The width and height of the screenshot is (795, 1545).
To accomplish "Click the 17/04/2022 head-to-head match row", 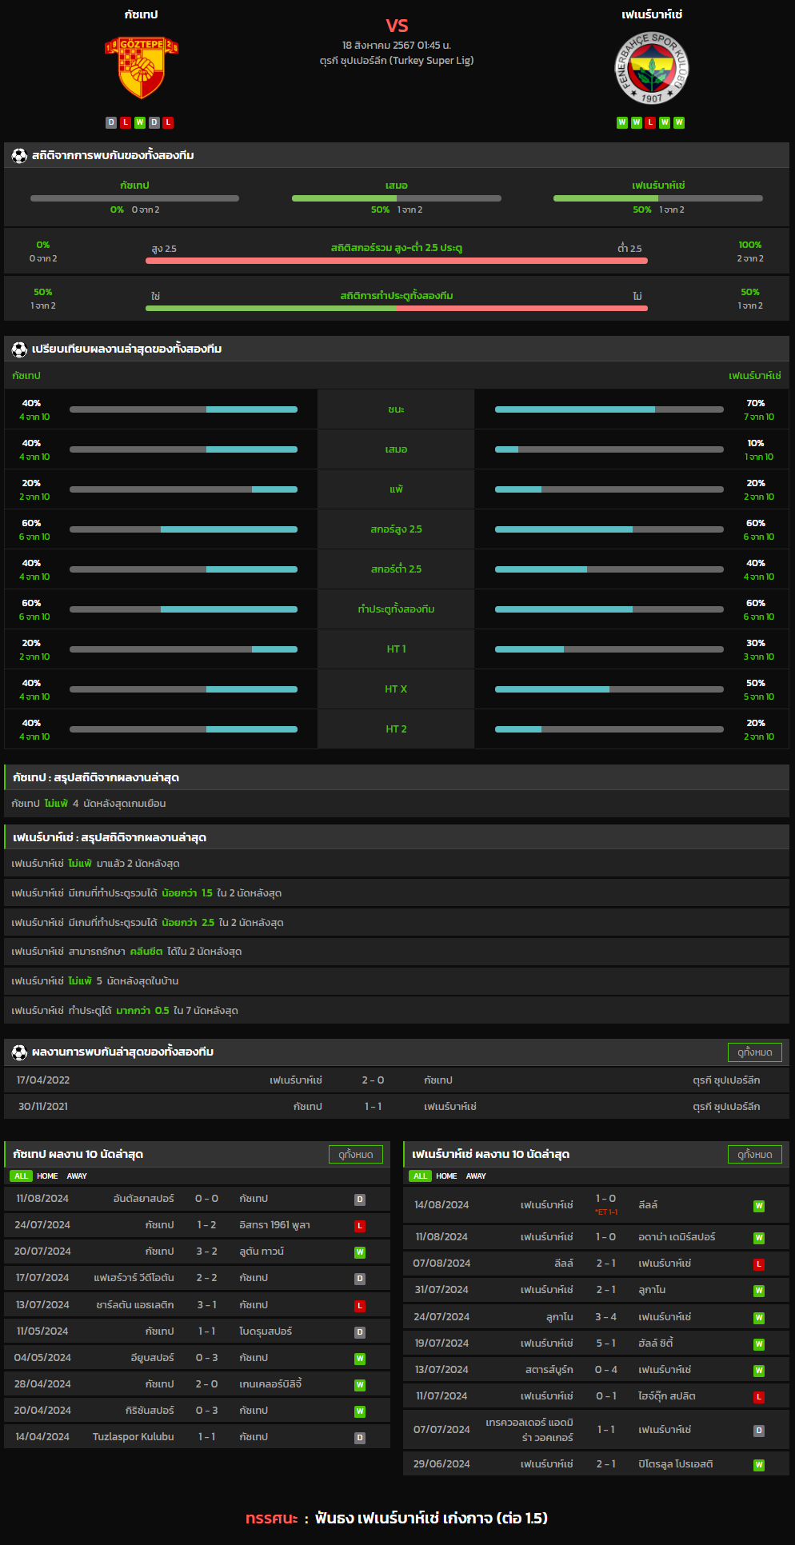I will tap(397, 1080).
